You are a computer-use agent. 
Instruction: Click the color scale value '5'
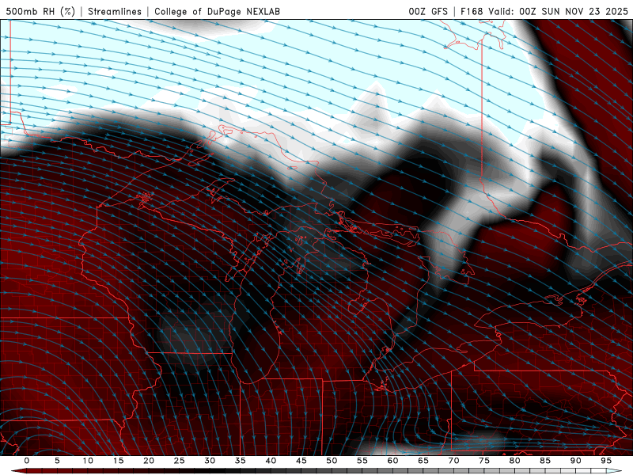tap(57, 461)
